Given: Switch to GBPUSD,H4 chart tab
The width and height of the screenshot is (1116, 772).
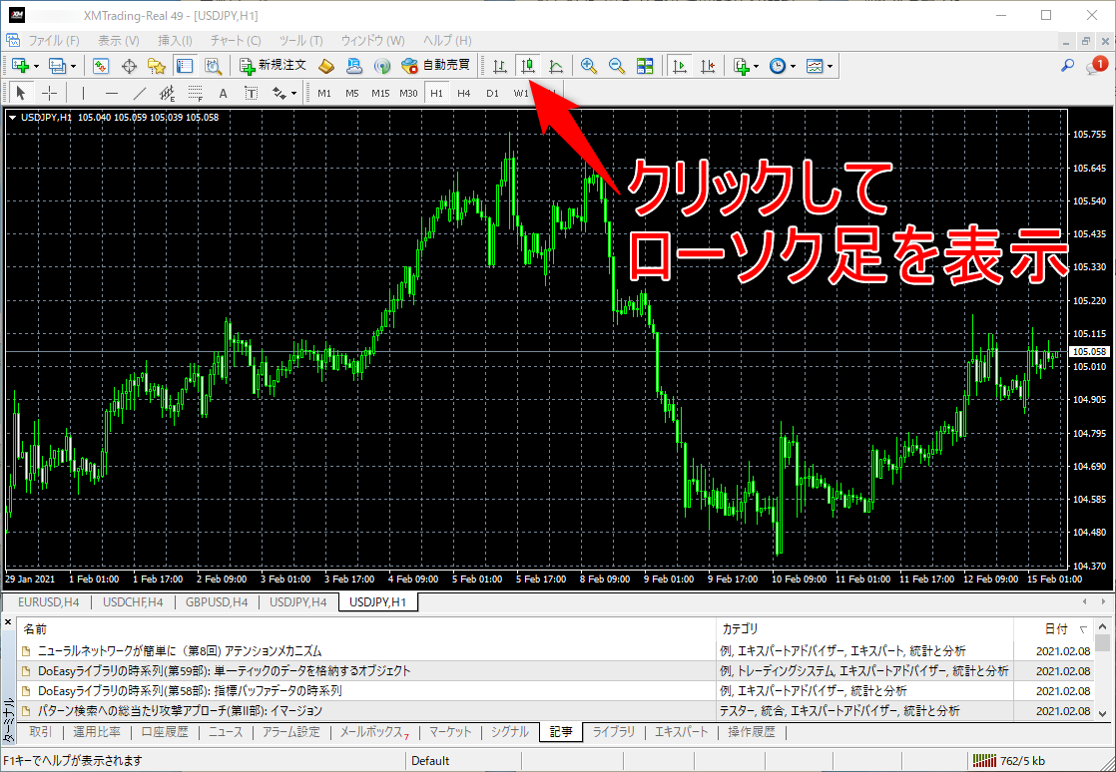Looking at the screenshot, I should click(x=217, y=602).
